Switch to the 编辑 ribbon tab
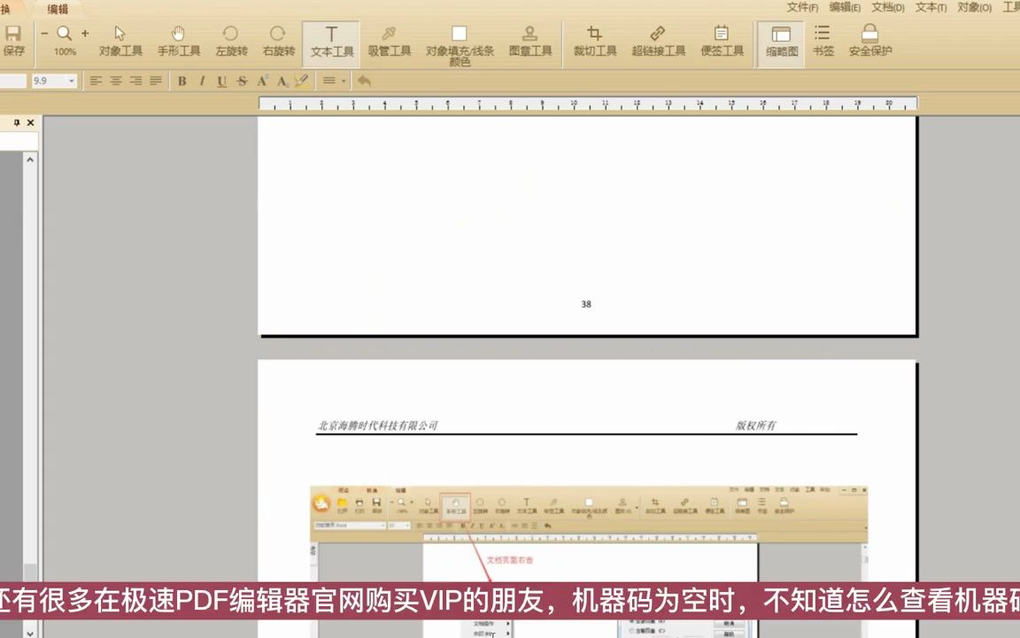Viewport: 1020px width, 638px height. click(x=57, y=10)
